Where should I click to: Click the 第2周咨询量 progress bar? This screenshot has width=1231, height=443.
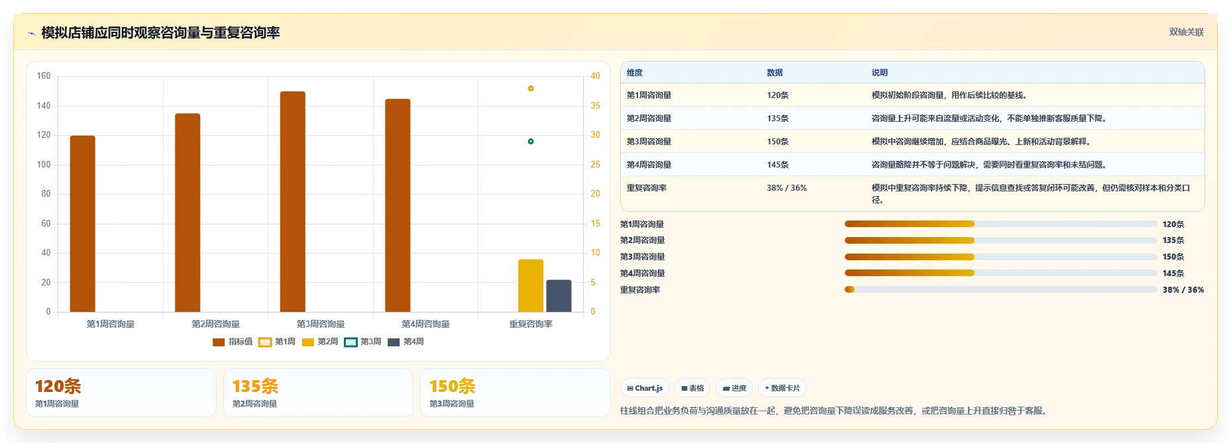point(1000,240)
